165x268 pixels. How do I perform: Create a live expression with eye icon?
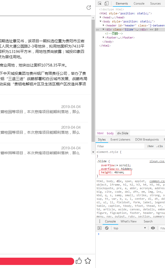[x=153, y=228]
